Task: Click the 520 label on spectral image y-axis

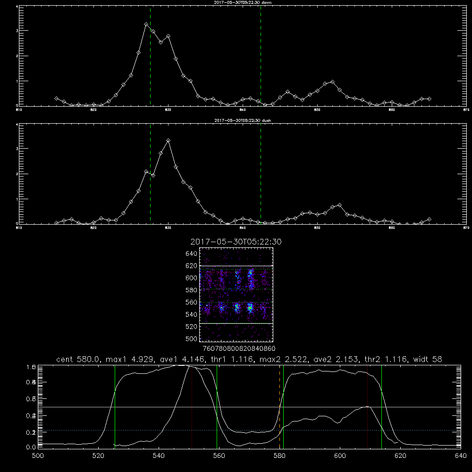Action: (x=191, y=327)
